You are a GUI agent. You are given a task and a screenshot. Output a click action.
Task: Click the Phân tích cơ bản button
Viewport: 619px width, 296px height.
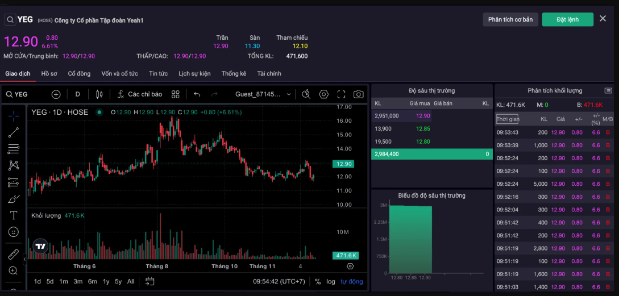[510, 19]
